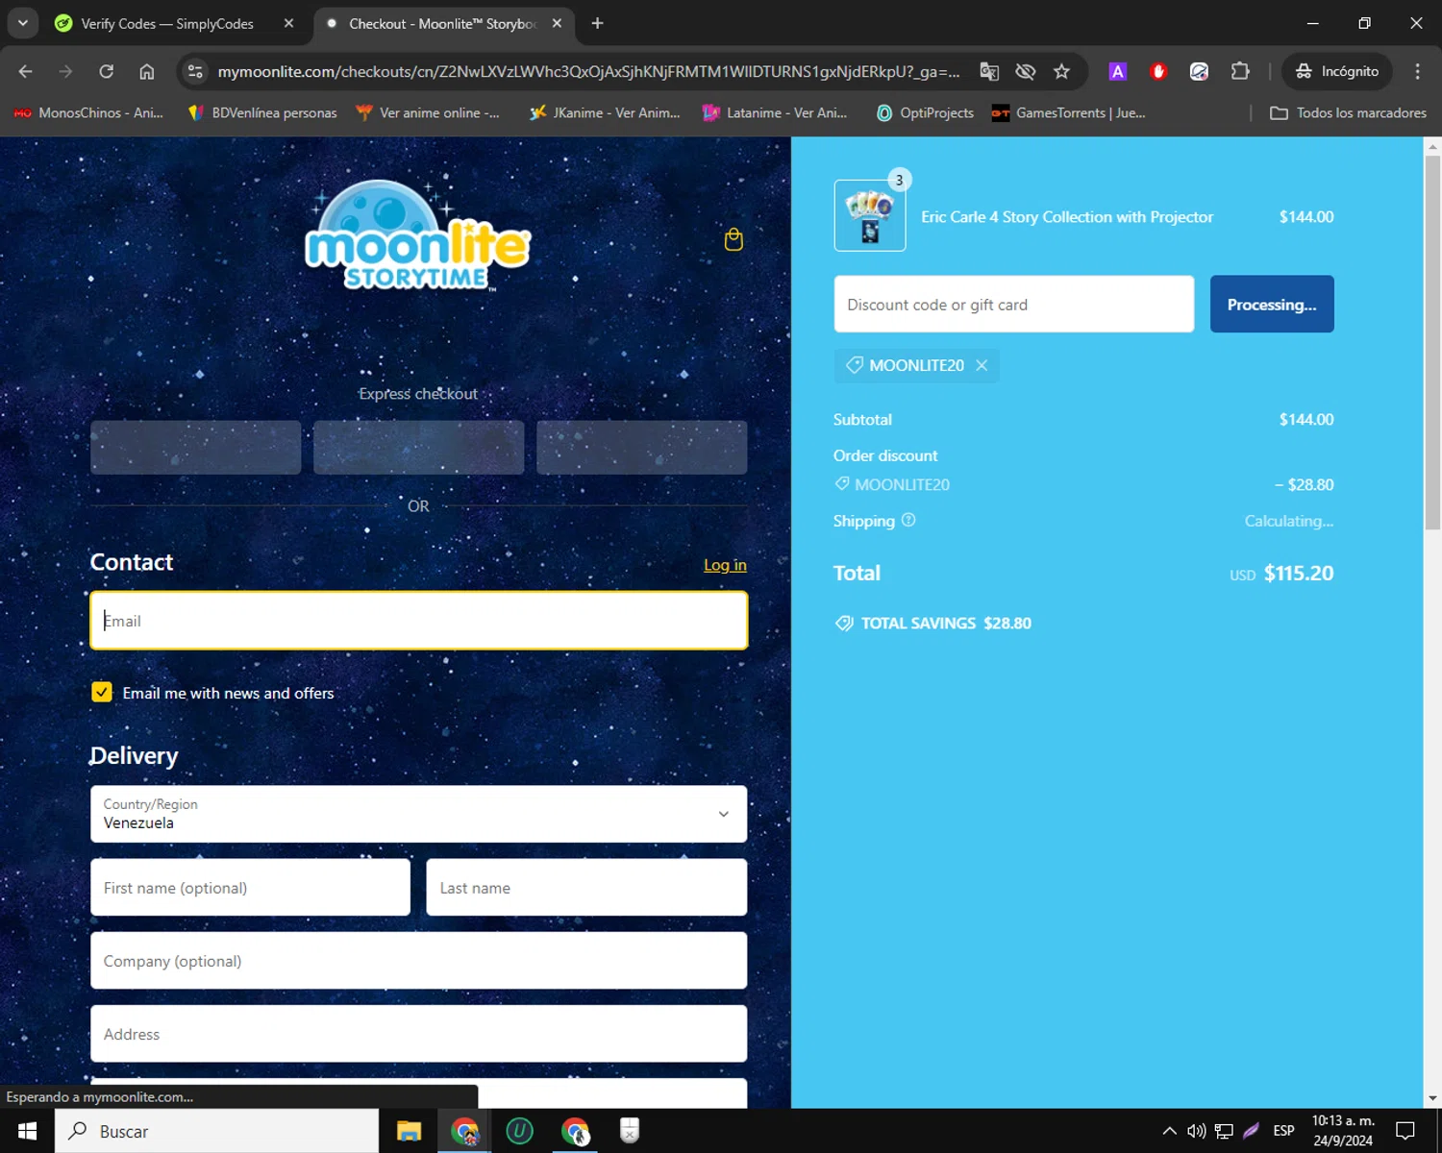The height and width of the screenshot is (1153, 1442).
Task: Expand the Country/Region dropdown
Action: [x=418, y=814]
